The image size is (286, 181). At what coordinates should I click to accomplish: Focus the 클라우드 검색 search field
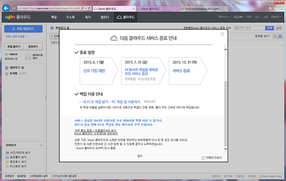249,28
